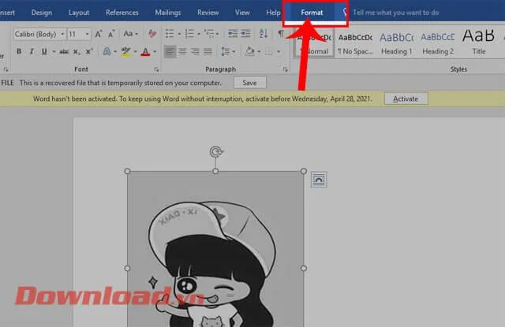Toggle Italic formatting
The height and width of the screenshot is (327, 505).
[32, 51]
